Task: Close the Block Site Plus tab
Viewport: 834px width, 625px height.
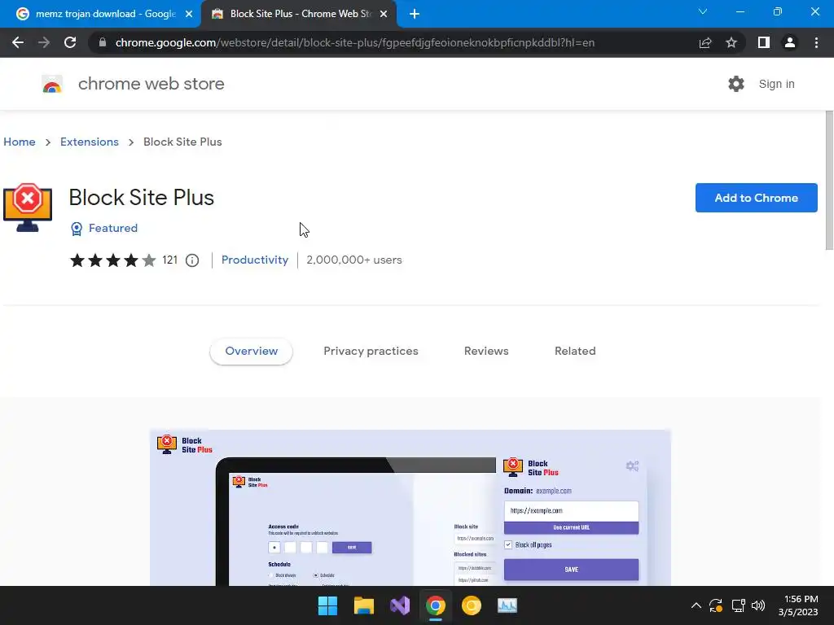Action: coord(384,15)
